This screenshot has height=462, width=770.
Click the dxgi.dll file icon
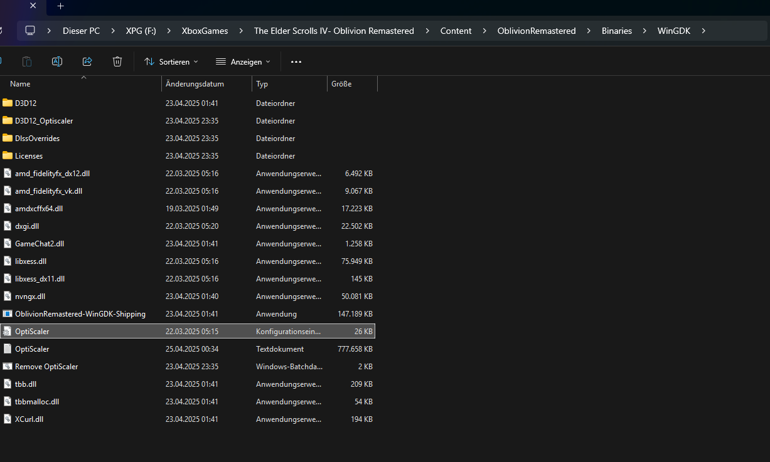pyautogui.click(x=8, y=226)
